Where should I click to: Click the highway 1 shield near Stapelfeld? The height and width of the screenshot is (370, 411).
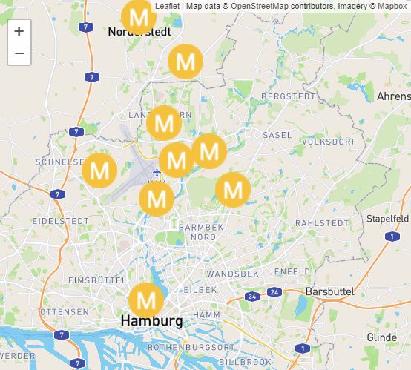coord(392,237)
